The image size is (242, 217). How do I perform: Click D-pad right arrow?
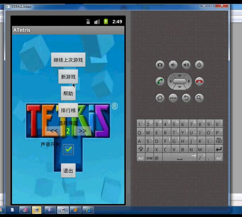189,82
